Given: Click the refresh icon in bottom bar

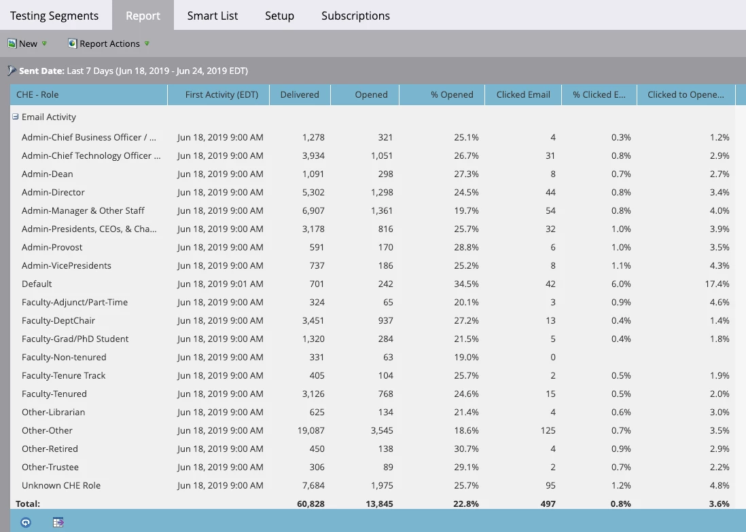Looking at the screenshot, I should 26,522.
